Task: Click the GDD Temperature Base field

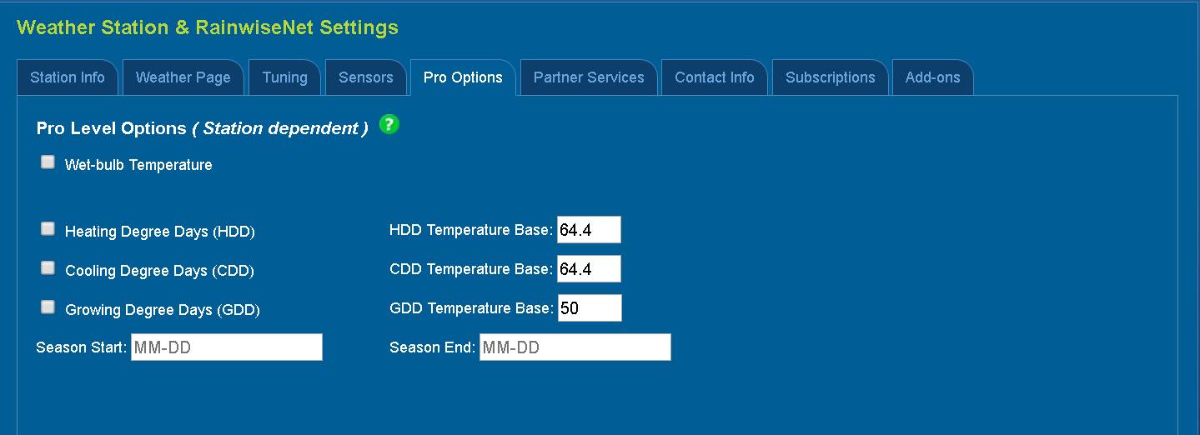Action: (589, 308)
